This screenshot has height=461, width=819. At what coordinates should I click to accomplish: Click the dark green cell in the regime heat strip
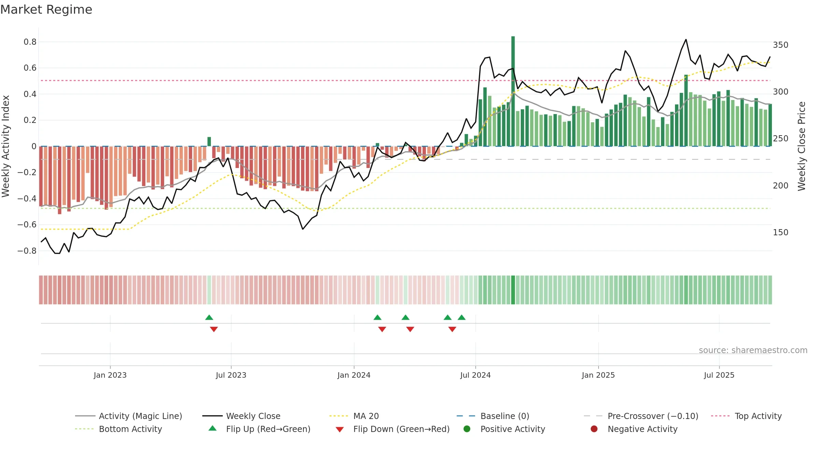tap(513, 290)
